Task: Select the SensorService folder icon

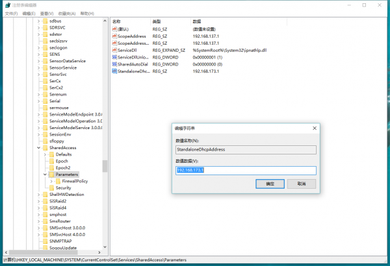Action: pos(44,67)
